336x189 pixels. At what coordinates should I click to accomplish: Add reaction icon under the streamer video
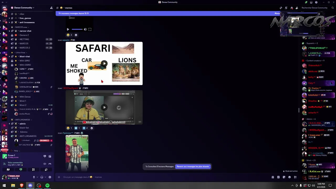coord(92,128)
